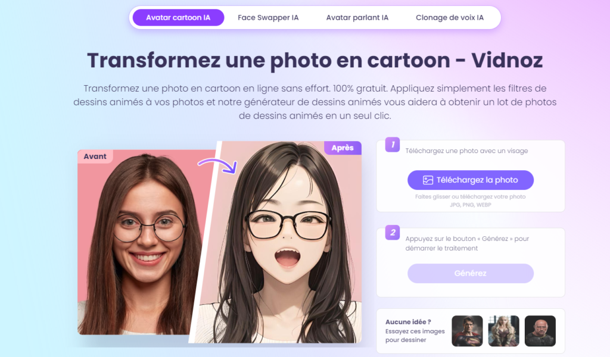Click the Générez button

pyautogui.click(x=471, y=273)
